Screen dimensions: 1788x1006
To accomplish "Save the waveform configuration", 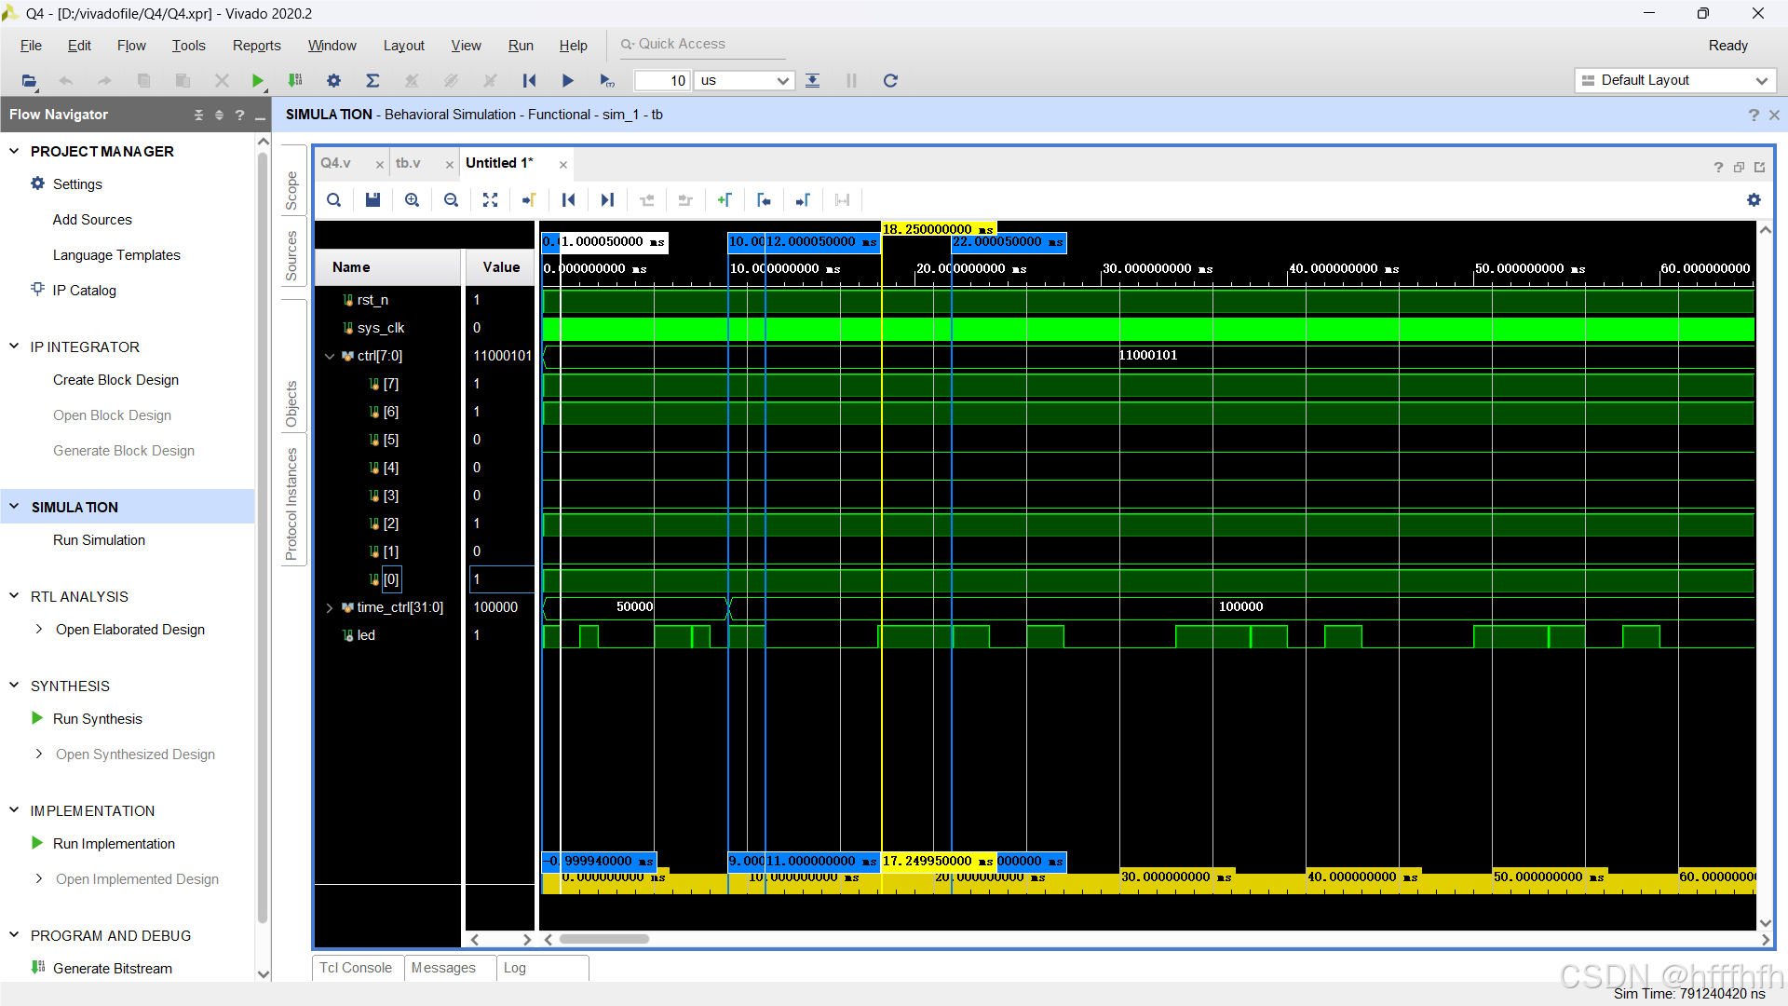I will point(372,200).
